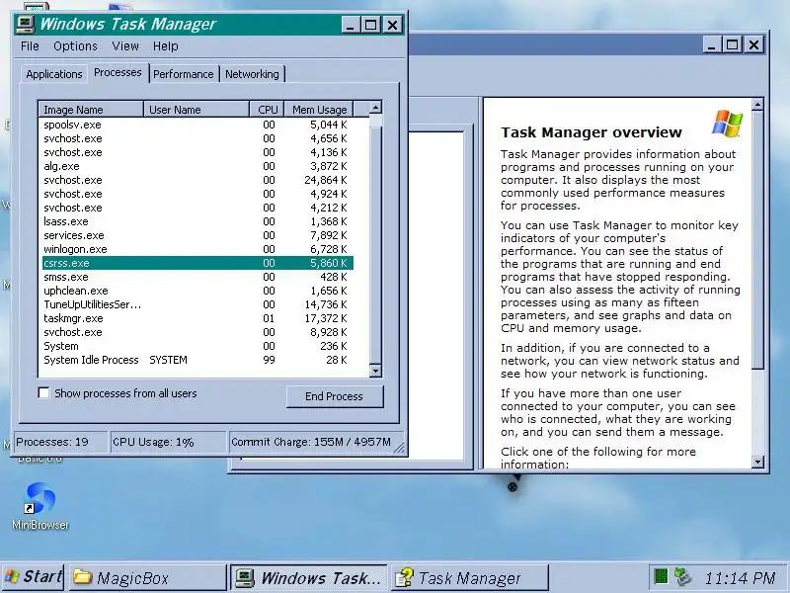Close the help window behind

753,44
